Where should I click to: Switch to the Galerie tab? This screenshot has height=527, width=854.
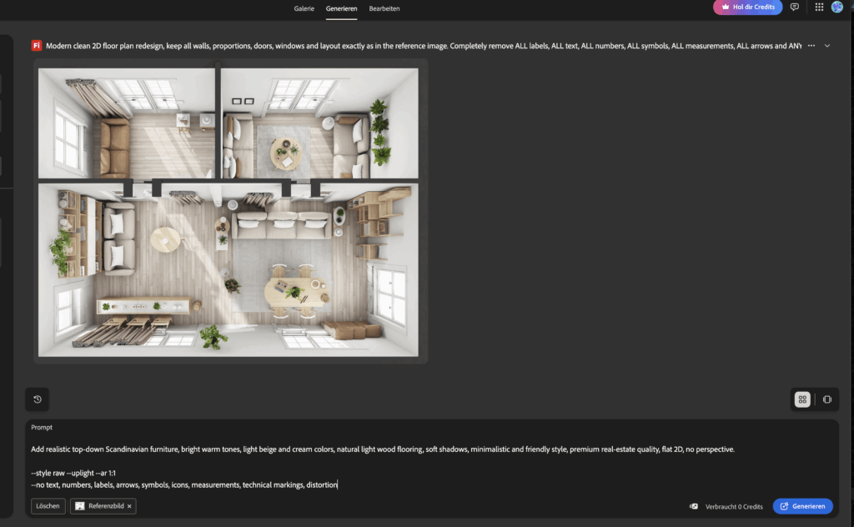click(x=304, y=8)
